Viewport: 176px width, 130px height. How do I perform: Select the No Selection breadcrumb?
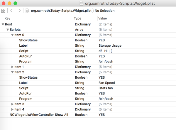click(104, 11)
